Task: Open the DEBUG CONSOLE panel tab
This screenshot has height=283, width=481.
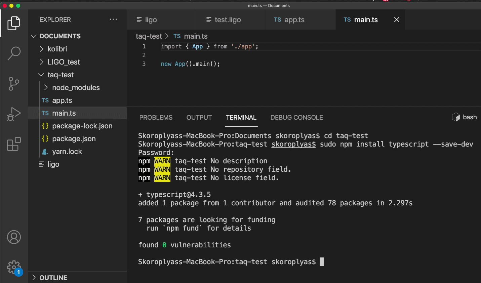Action: pos(296,118)
